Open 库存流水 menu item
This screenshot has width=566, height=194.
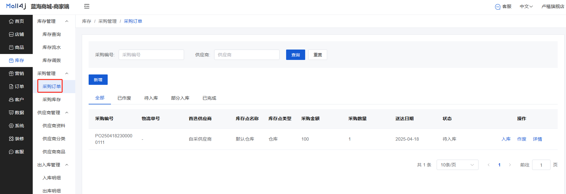tap(52, 47)
